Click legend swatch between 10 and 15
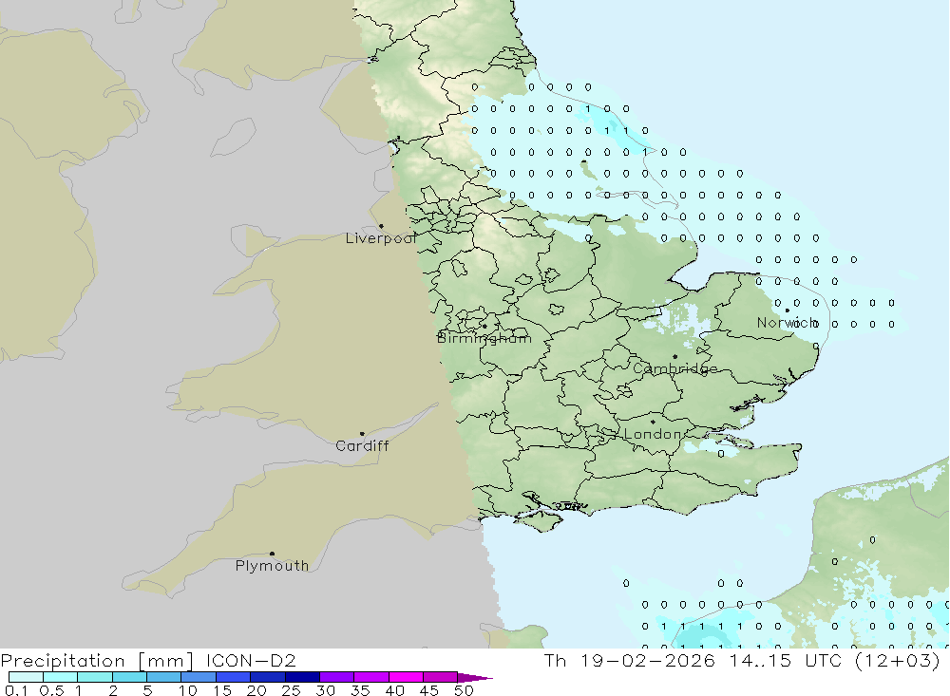The width and height of the screenshot is (950, 696). point(199,677)
